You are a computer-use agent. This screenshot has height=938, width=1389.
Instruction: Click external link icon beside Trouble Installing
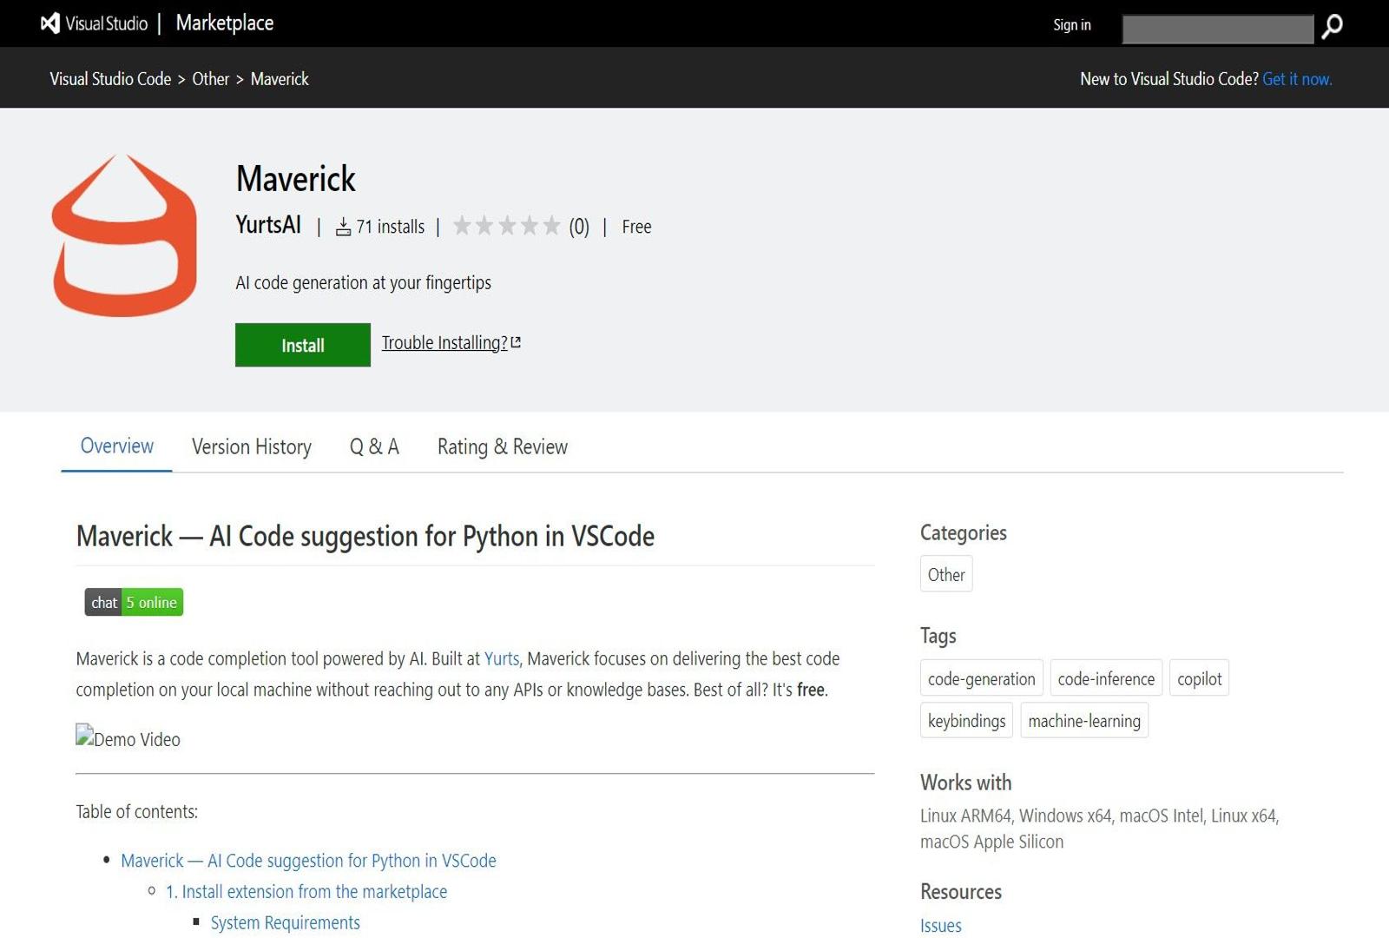click(x=516, y=342)
